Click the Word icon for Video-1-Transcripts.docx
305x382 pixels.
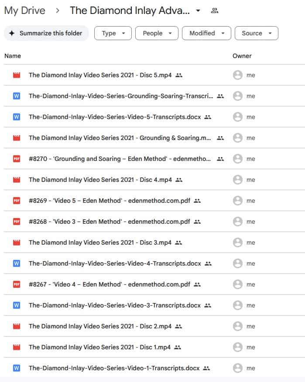(x=17, y=368)
